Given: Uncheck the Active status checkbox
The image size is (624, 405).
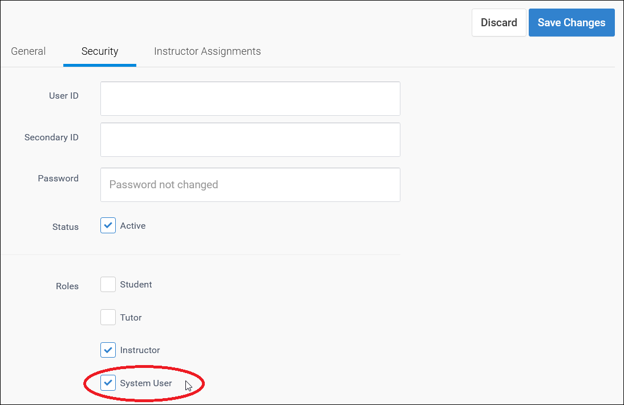Looking at the screenshot, I should 108,226.
